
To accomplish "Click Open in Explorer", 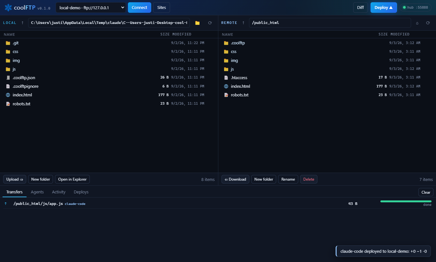I will click(72, 179).
